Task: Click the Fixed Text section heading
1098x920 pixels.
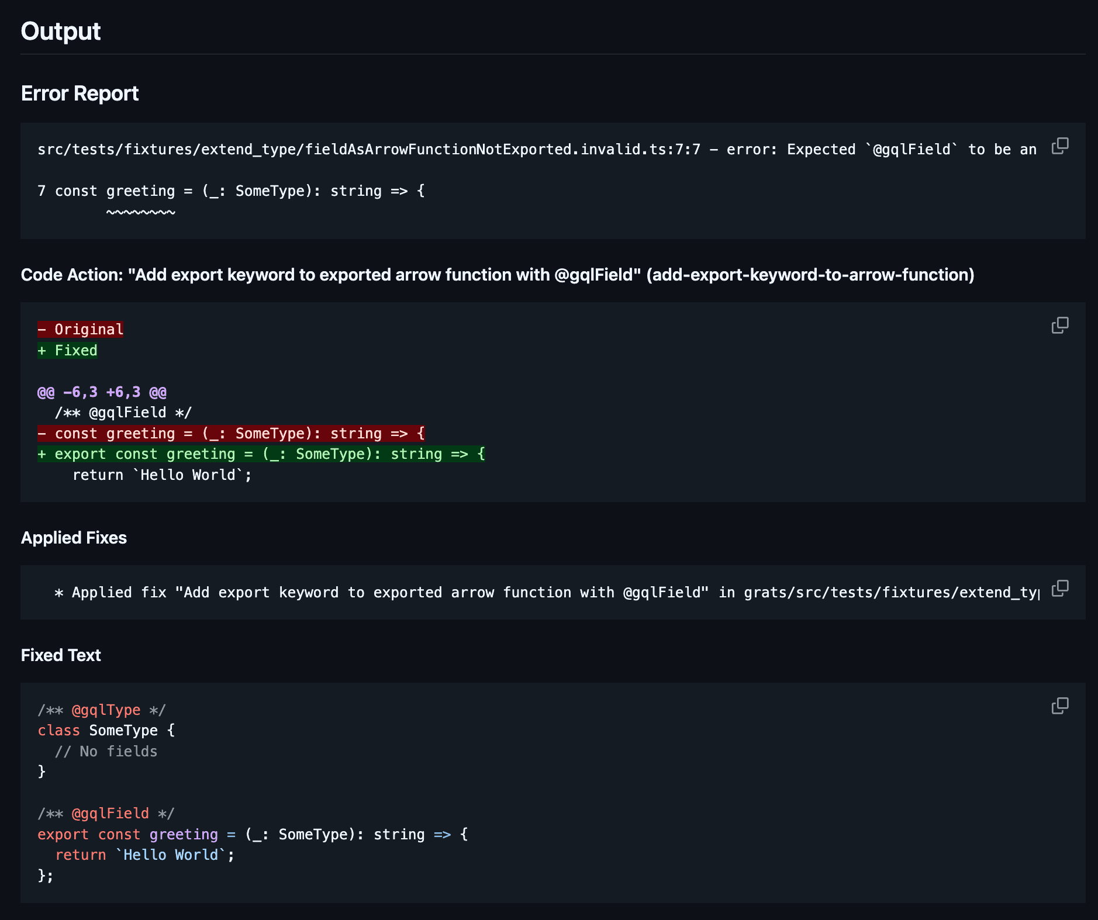Action: [x=60, y=655]
